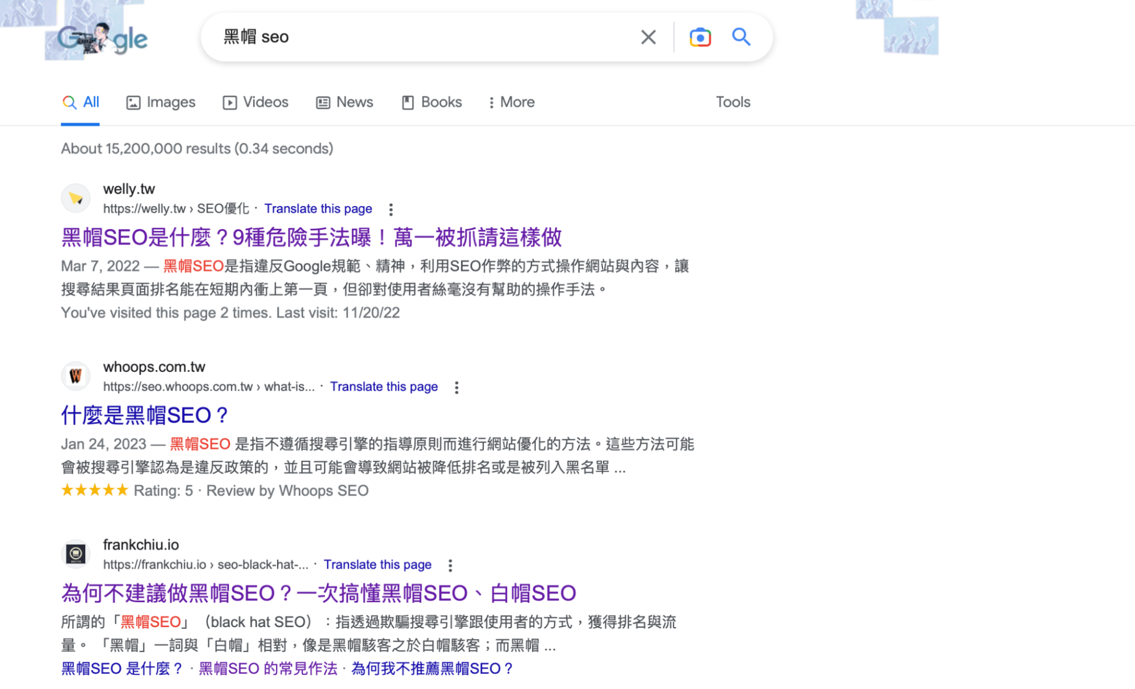Focus the search box containing 黑帽 seo
Viewport: 1135px width, 689px height.
tap(426, 37)
